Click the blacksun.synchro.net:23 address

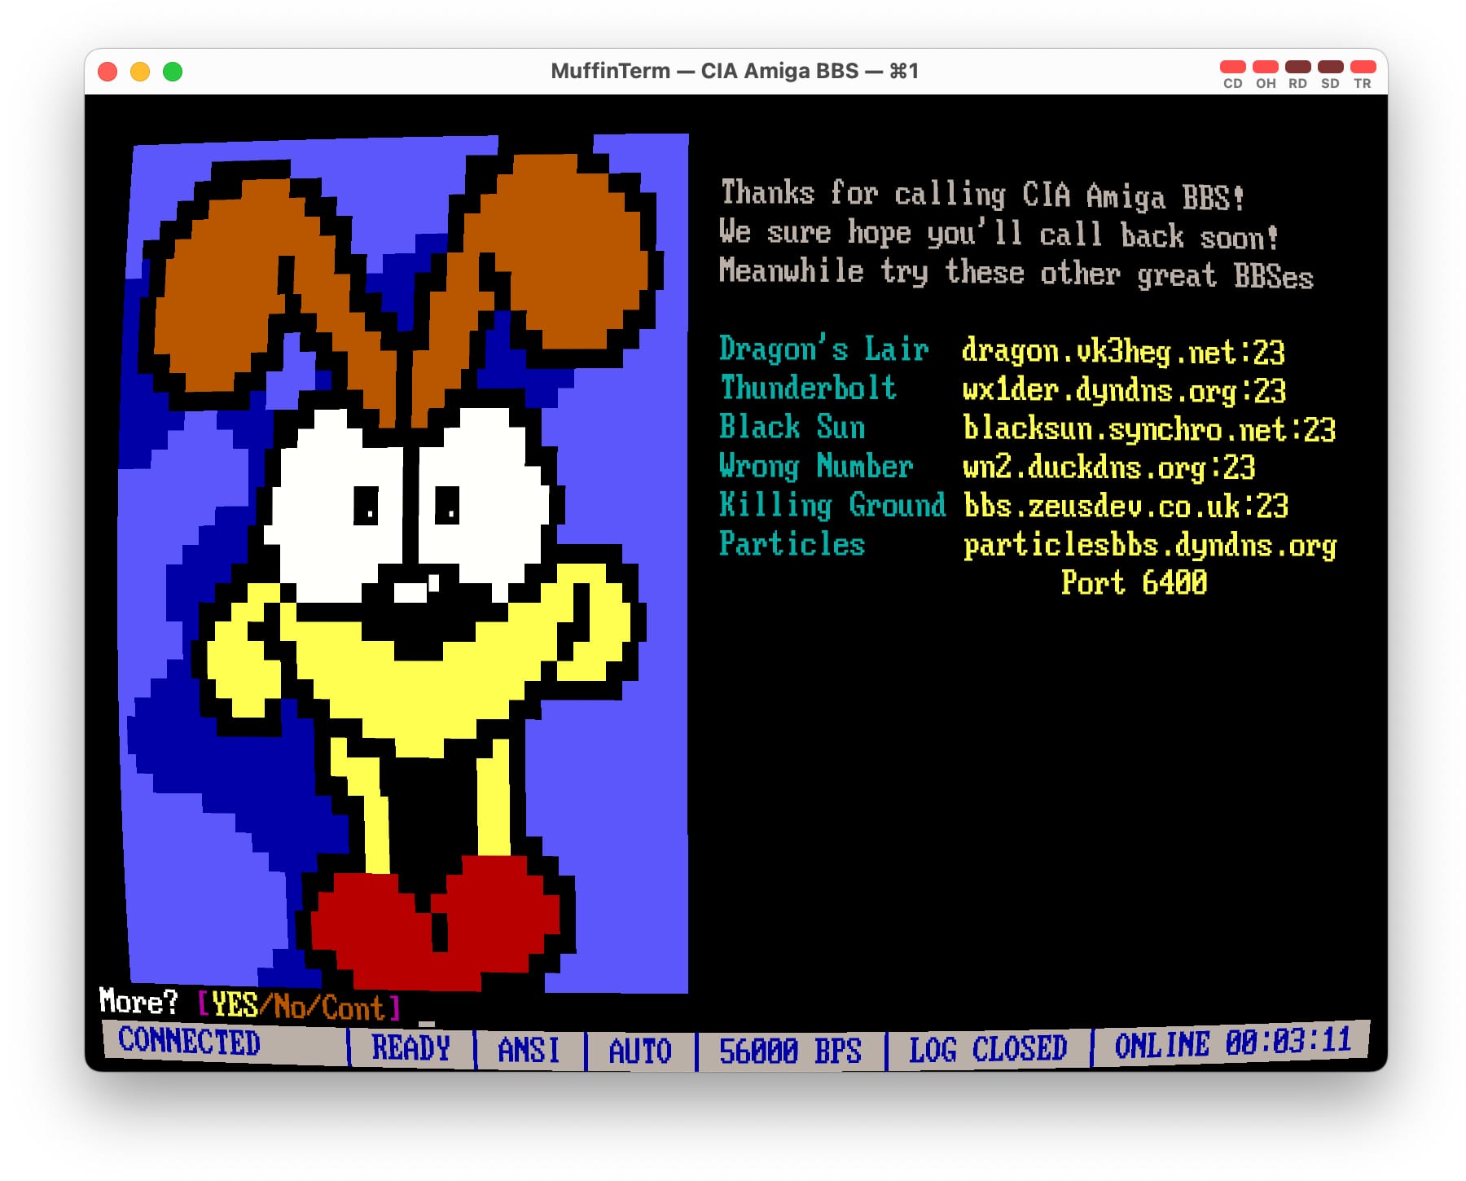1148,429
